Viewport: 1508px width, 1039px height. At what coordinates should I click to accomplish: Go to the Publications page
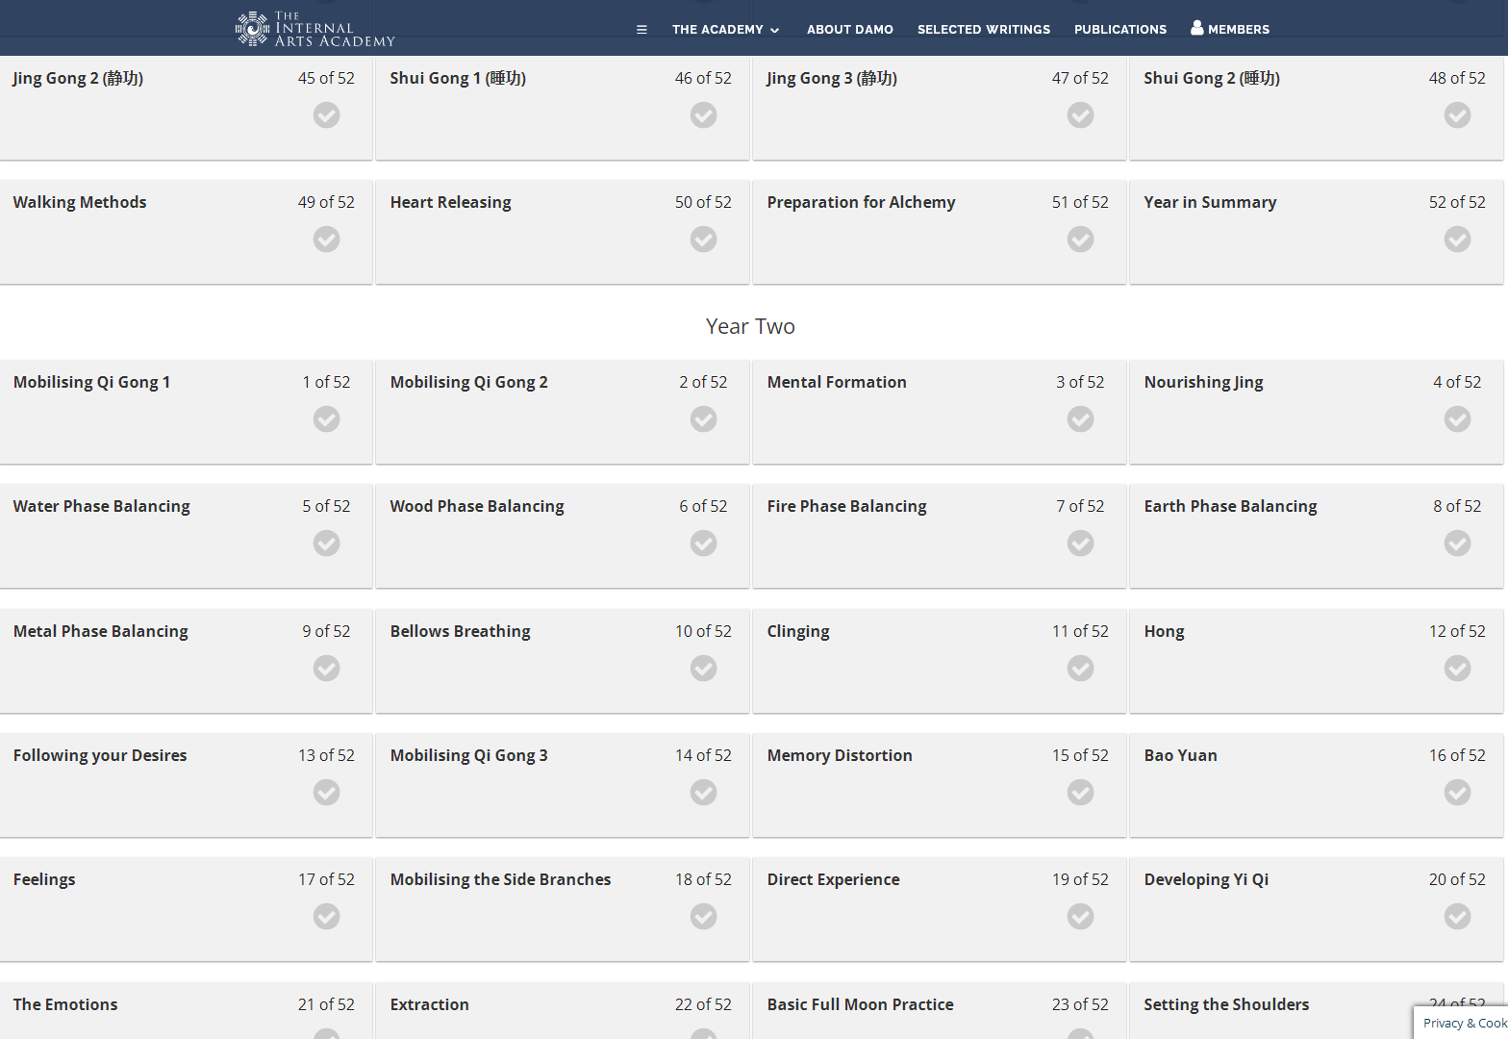(1120, 30)
